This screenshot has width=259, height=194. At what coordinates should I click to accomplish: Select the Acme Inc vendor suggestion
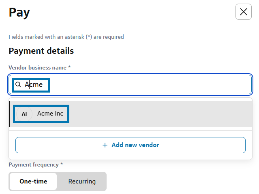point(131,114)
